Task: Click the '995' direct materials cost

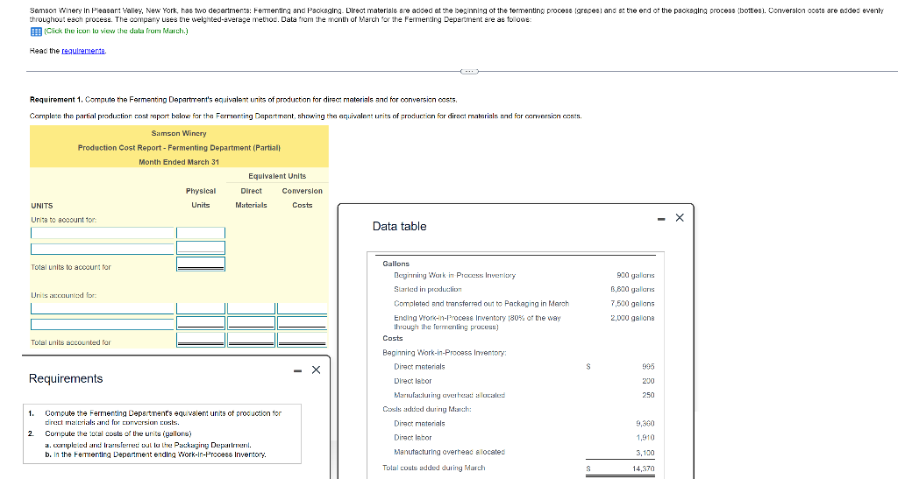Action: pos(648,367)
